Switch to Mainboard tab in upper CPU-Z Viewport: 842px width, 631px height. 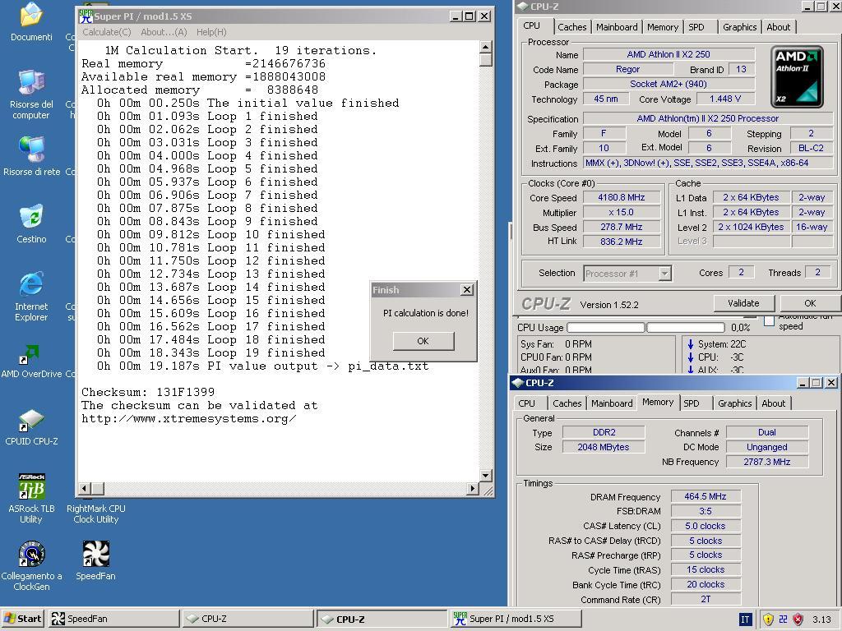click(x=617, y=27)
